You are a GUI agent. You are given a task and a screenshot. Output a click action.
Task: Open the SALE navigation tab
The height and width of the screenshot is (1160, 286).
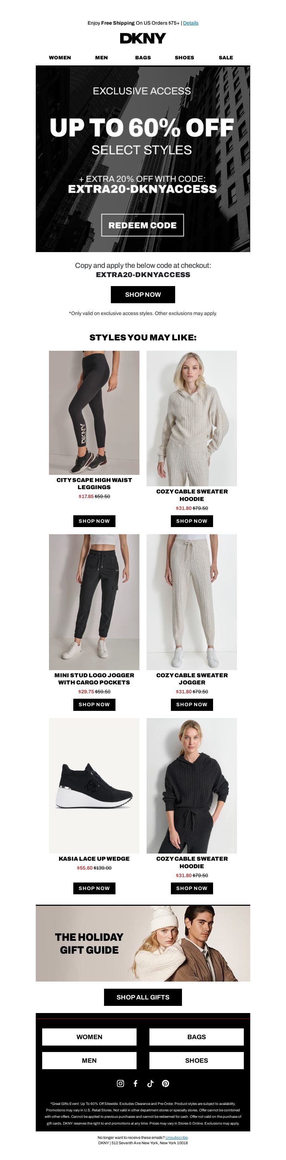coord(226,58)
